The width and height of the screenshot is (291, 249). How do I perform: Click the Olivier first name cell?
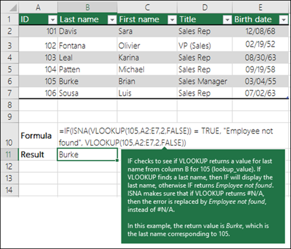point(147,45)
